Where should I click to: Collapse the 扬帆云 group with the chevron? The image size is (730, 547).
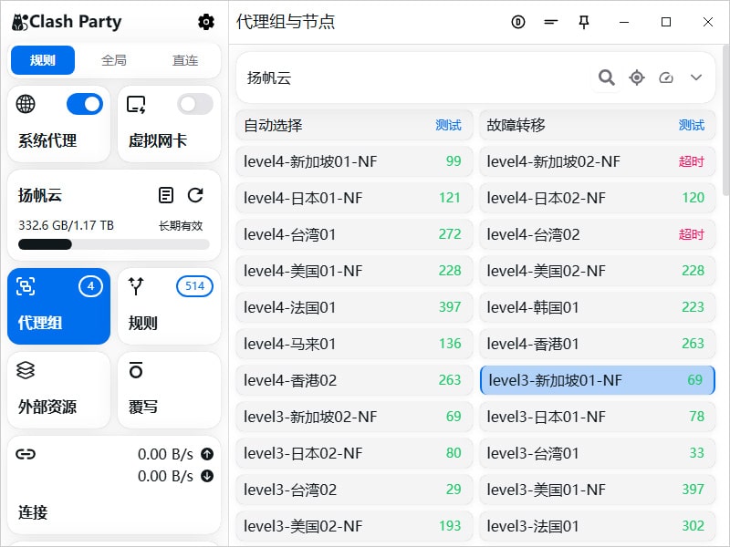pyautogui.click(x=696, y=77)
